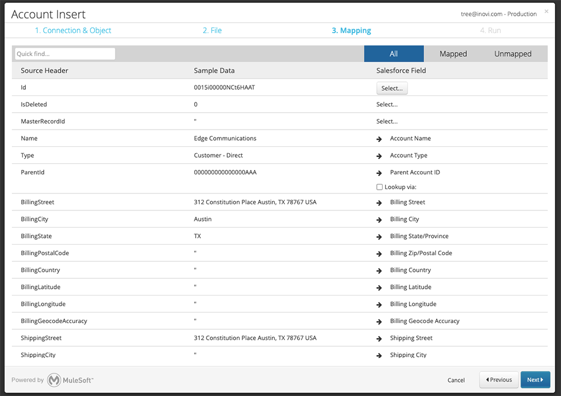Viewport: 561px width, 396px height.
Task: Click the arrow icon beside Billing Country
Action: coord(379,271)
